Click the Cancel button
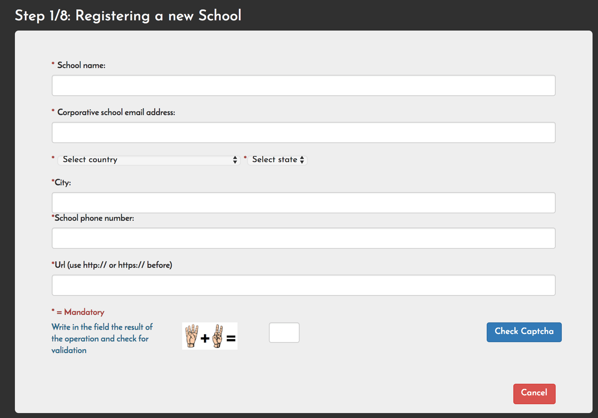The height and width of the screenshot is (418, 598). 534,393
